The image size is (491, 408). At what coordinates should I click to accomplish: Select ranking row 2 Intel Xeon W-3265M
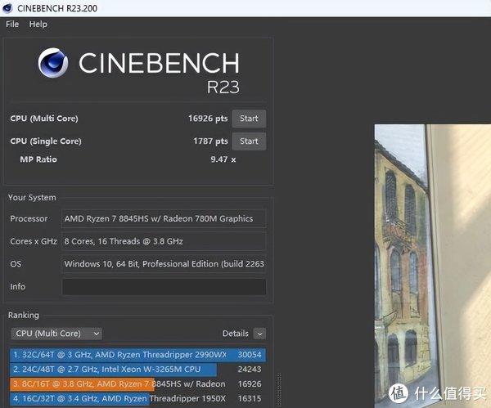tap(137, 370)
